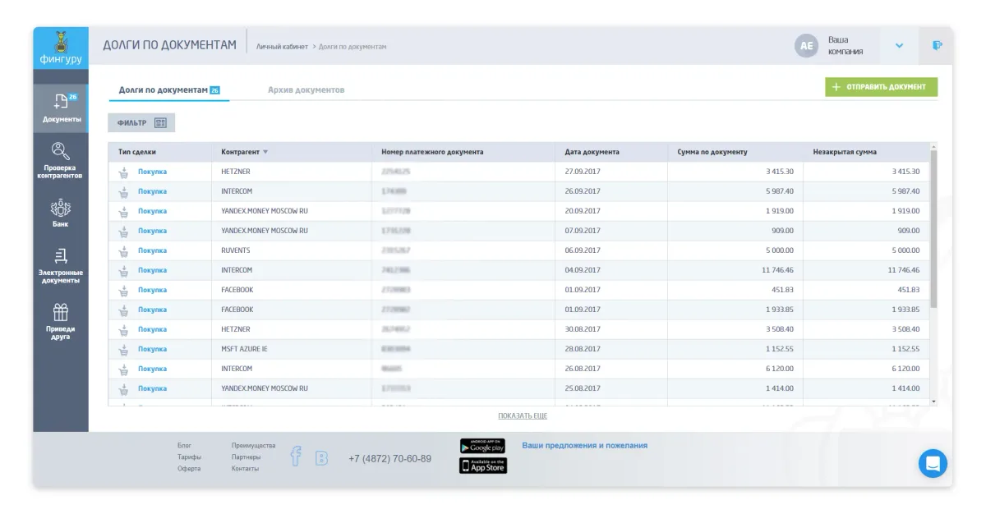Expand the company account dropdown chevron
The height and width of the screenshot is (514, 986).
(x=899, y=46)
